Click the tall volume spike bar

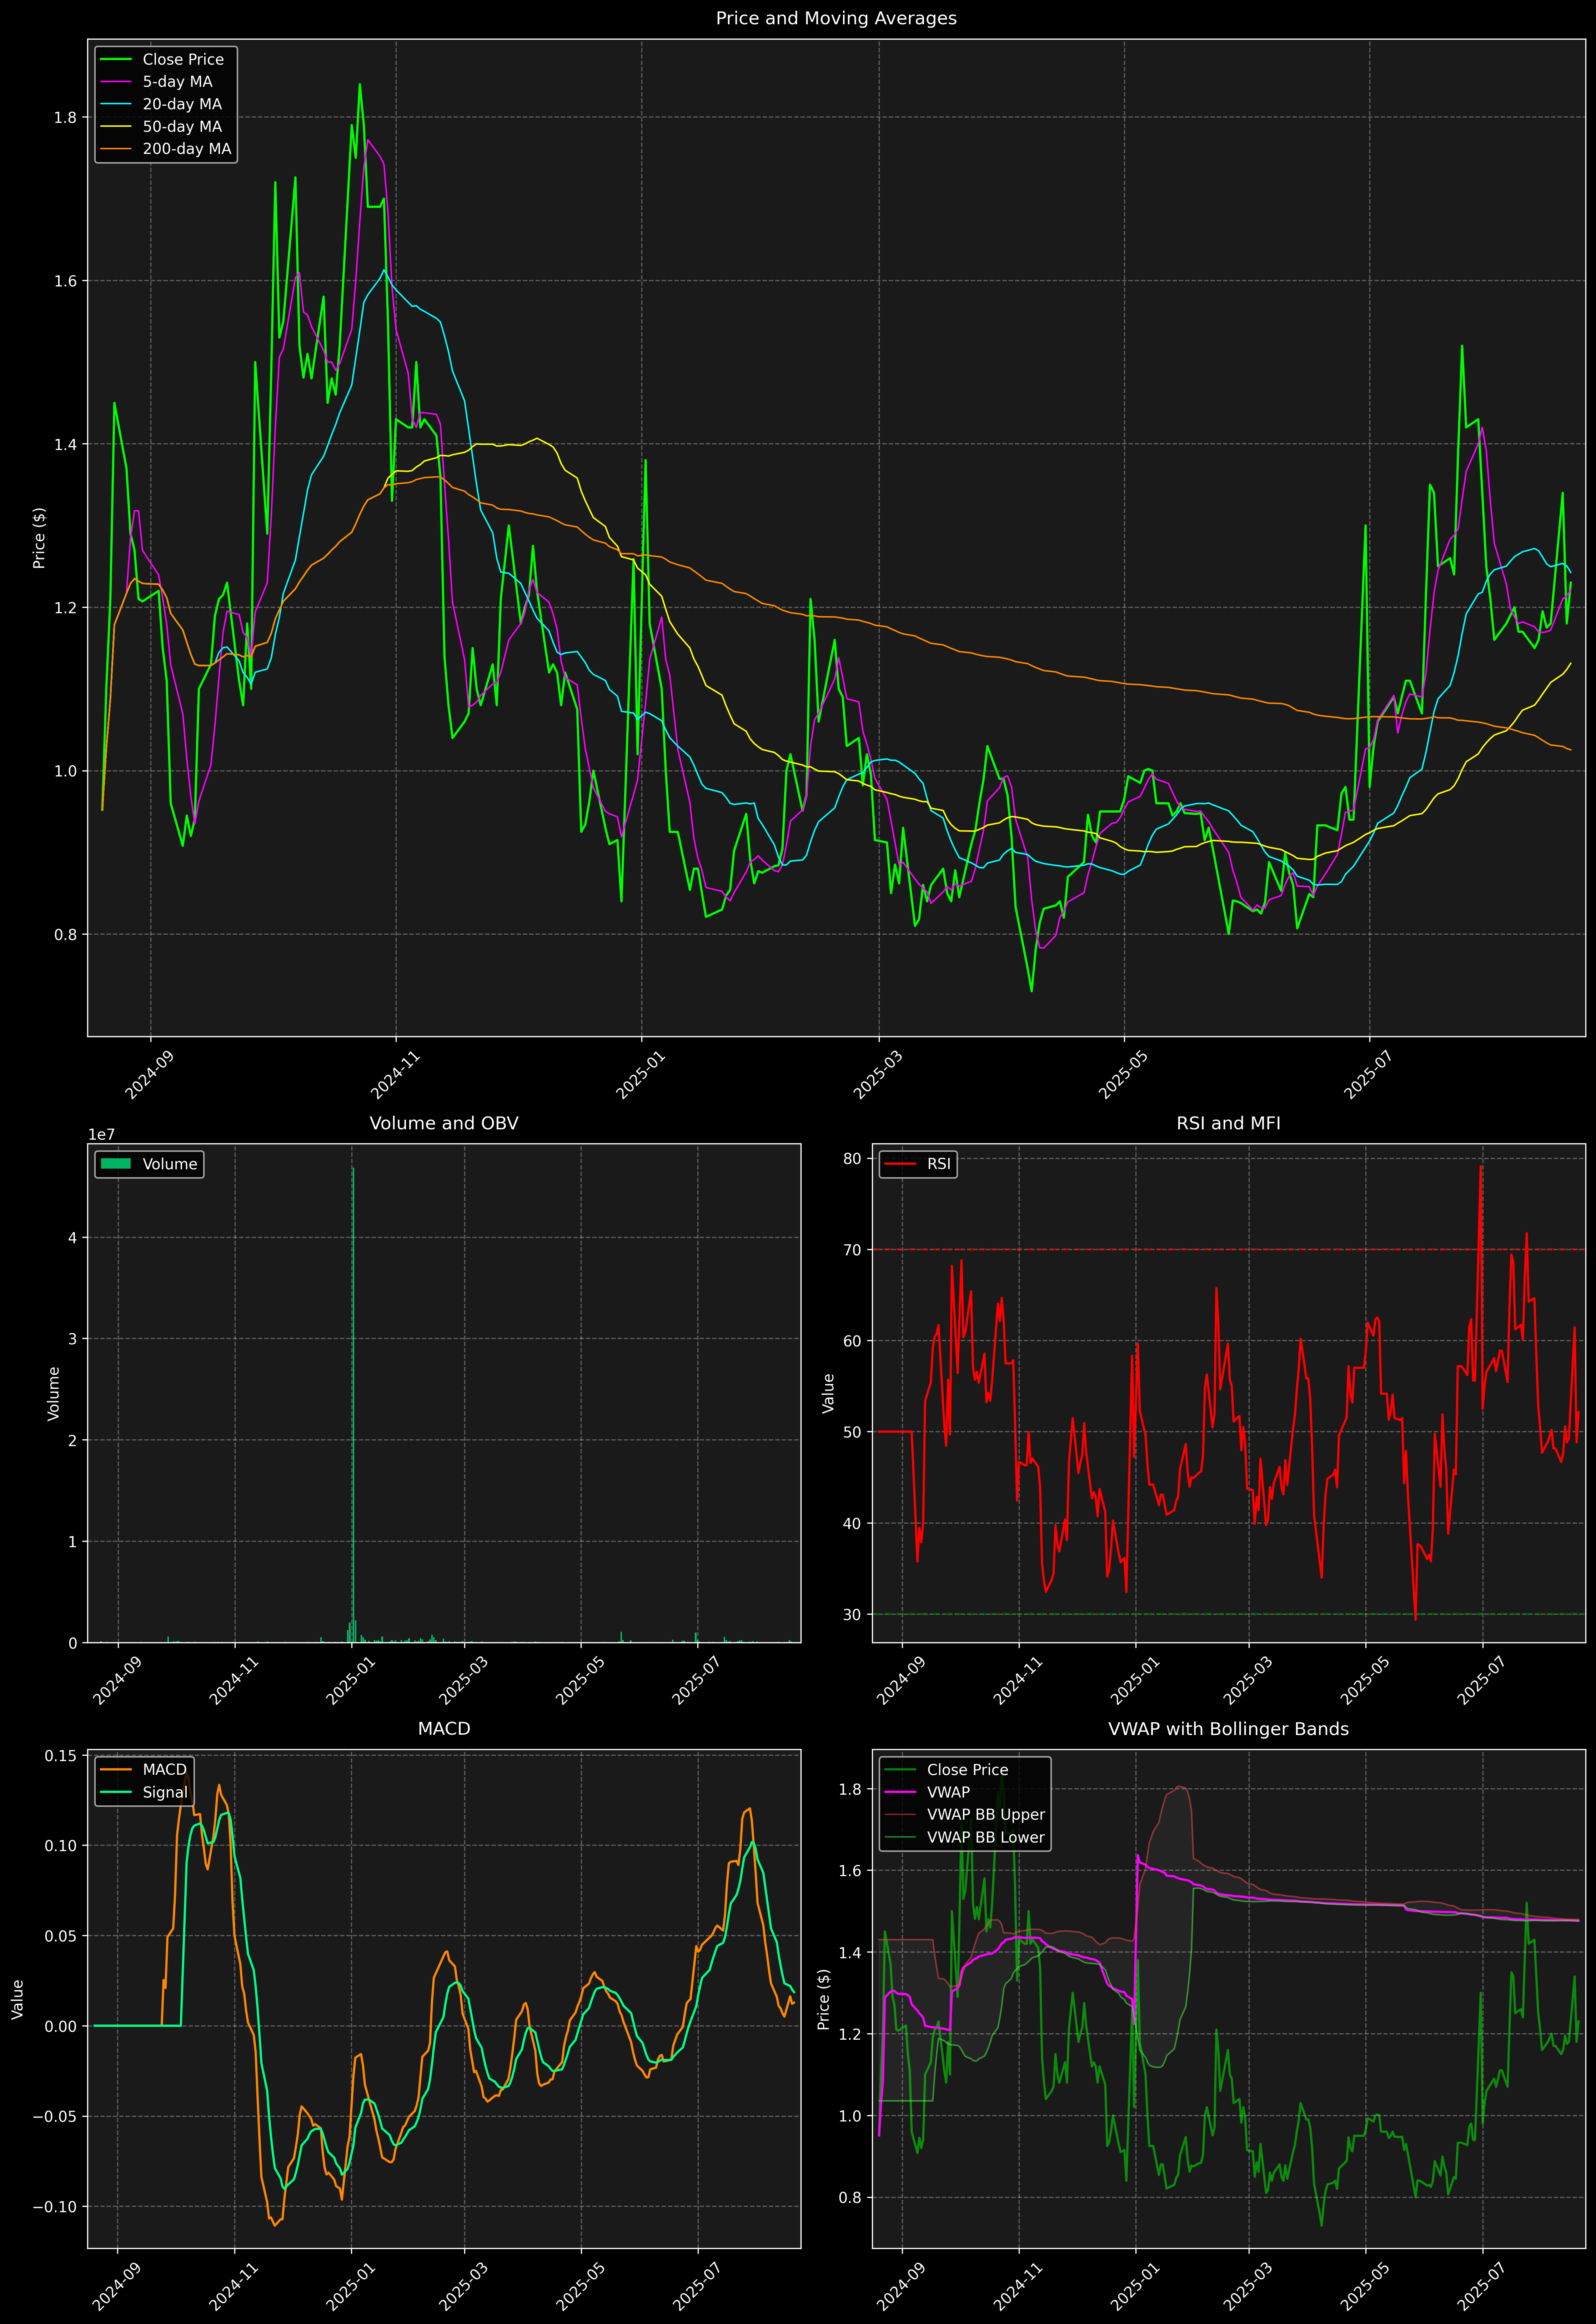tap(353, 1400)
